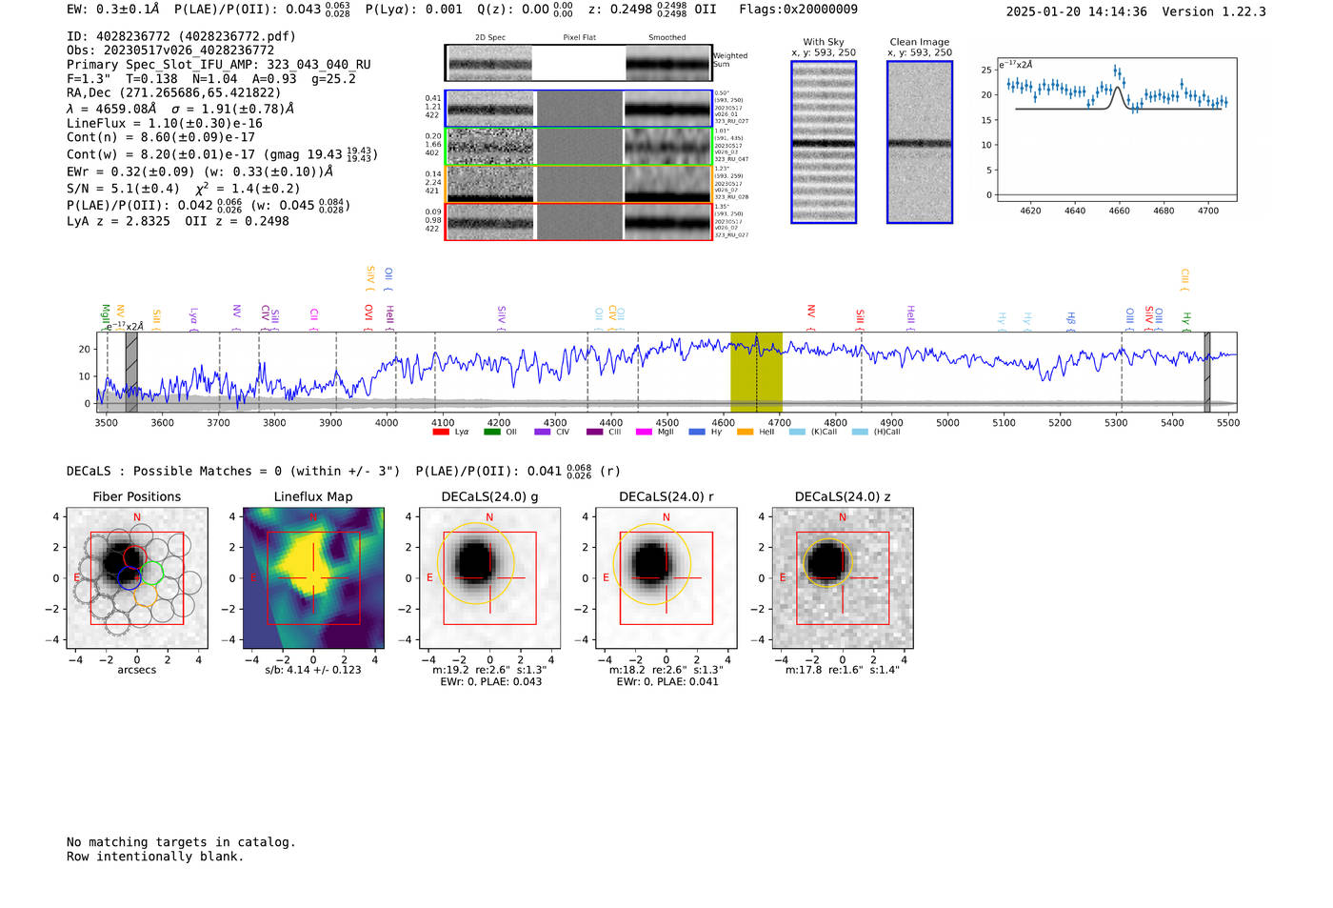Viewport: 1333px width, 908px height.
Task: Click the (K)CaII legend swatch
Action: pyautogui.click(x=797, y=432)
